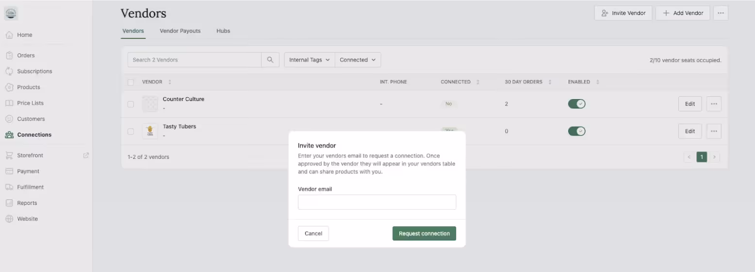Click the Counter Culture vendor name

coord(183,99)
